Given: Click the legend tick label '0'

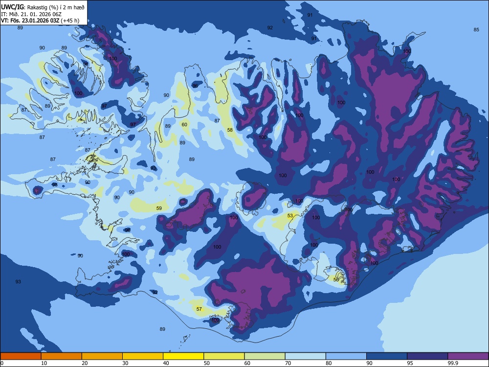Looking at the screenshot, I should tap(2, 363).
